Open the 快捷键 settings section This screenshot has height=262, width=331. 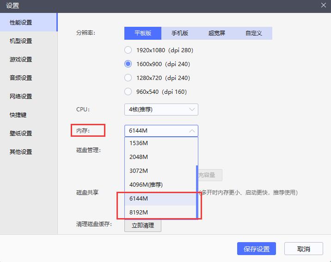click(18, 115)
